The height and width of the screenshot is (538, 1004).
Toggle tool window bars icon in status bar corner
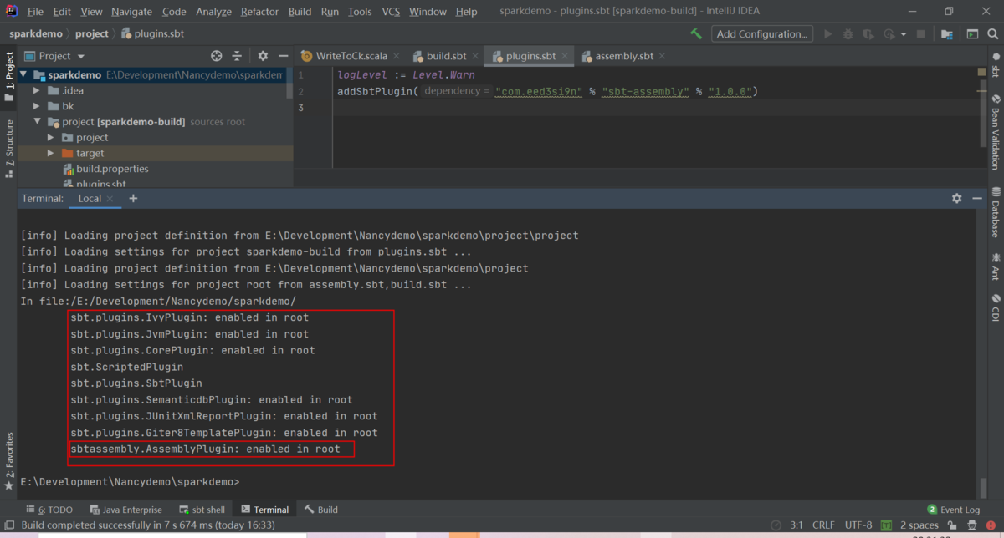click(x=9, y=525)
